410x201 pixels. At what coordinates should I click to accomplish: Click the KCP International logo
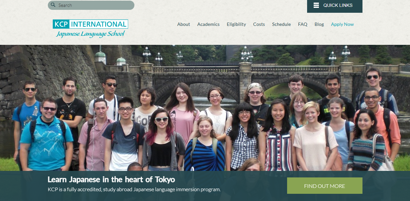[x=90, y=28]
